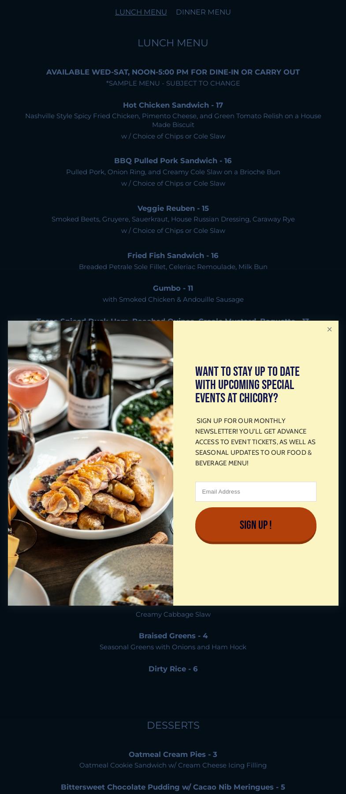
Task: Click the Veggie Reuben menu item
Action: [x=173, y=208]
